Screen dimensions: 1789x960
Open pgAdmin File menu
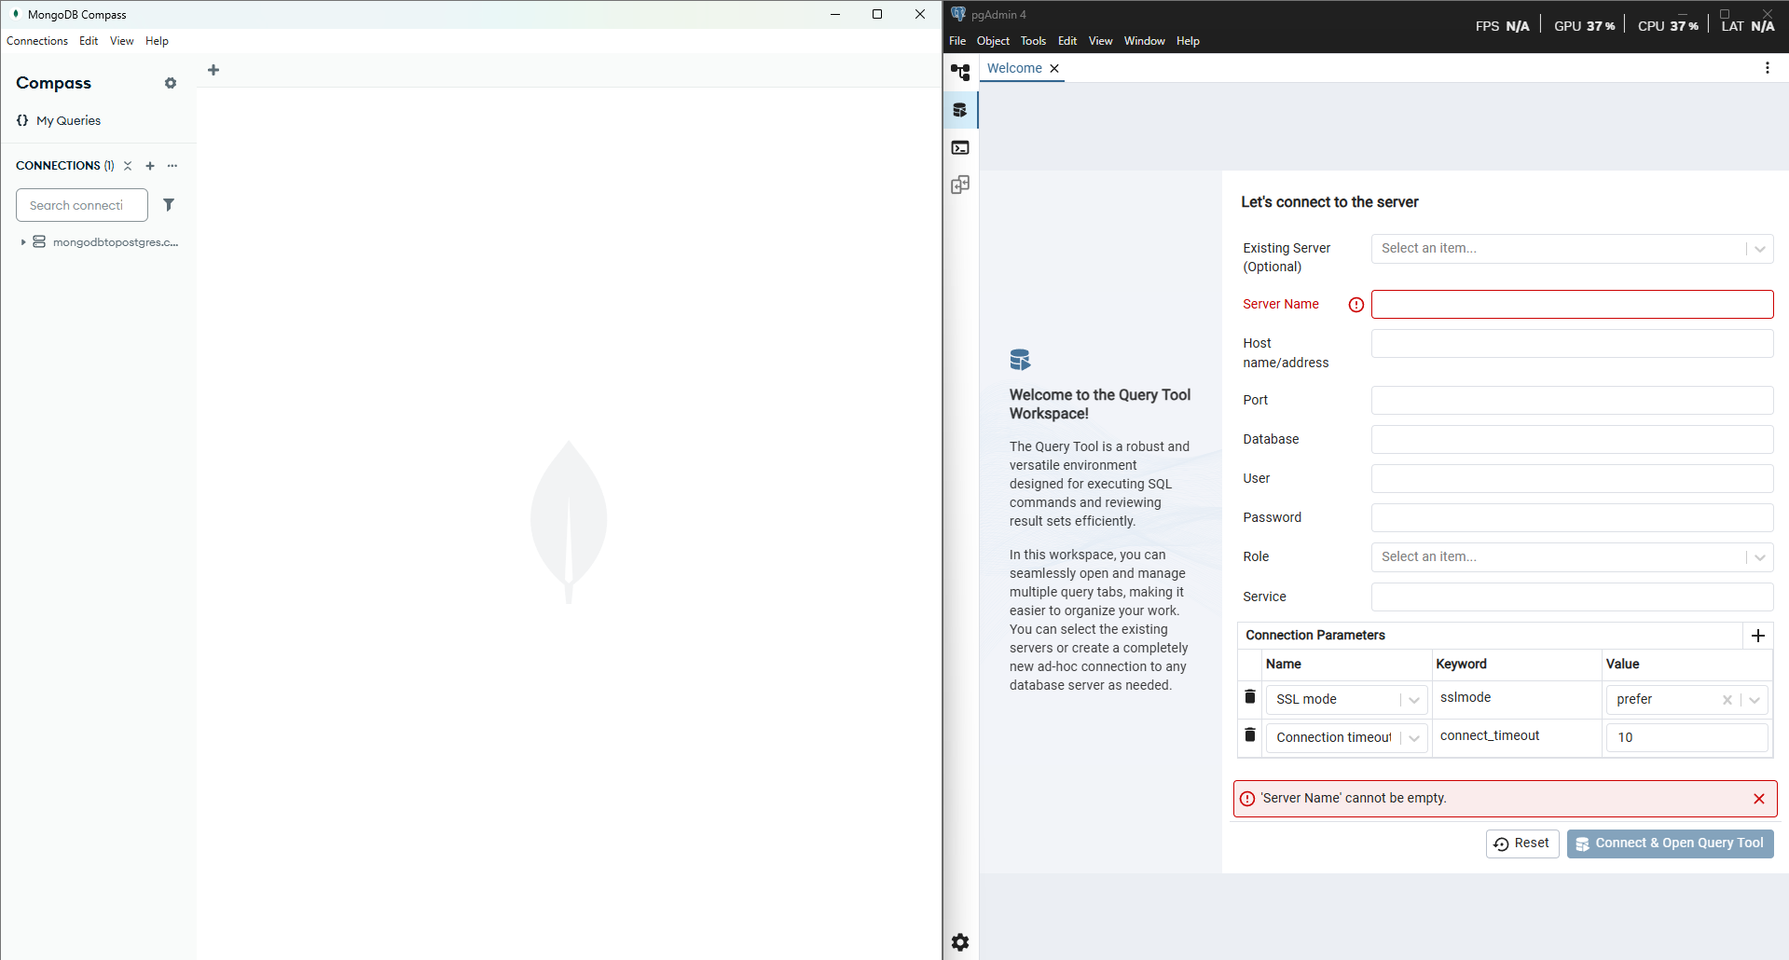(957, 41)
